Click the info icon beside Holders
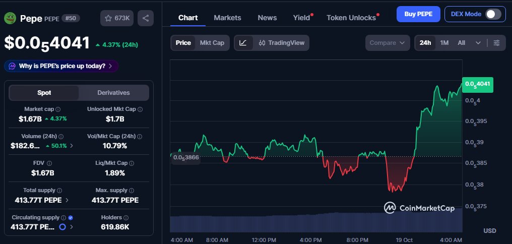The width and height of the screenshot is (512, 244). tap(126, 218)
